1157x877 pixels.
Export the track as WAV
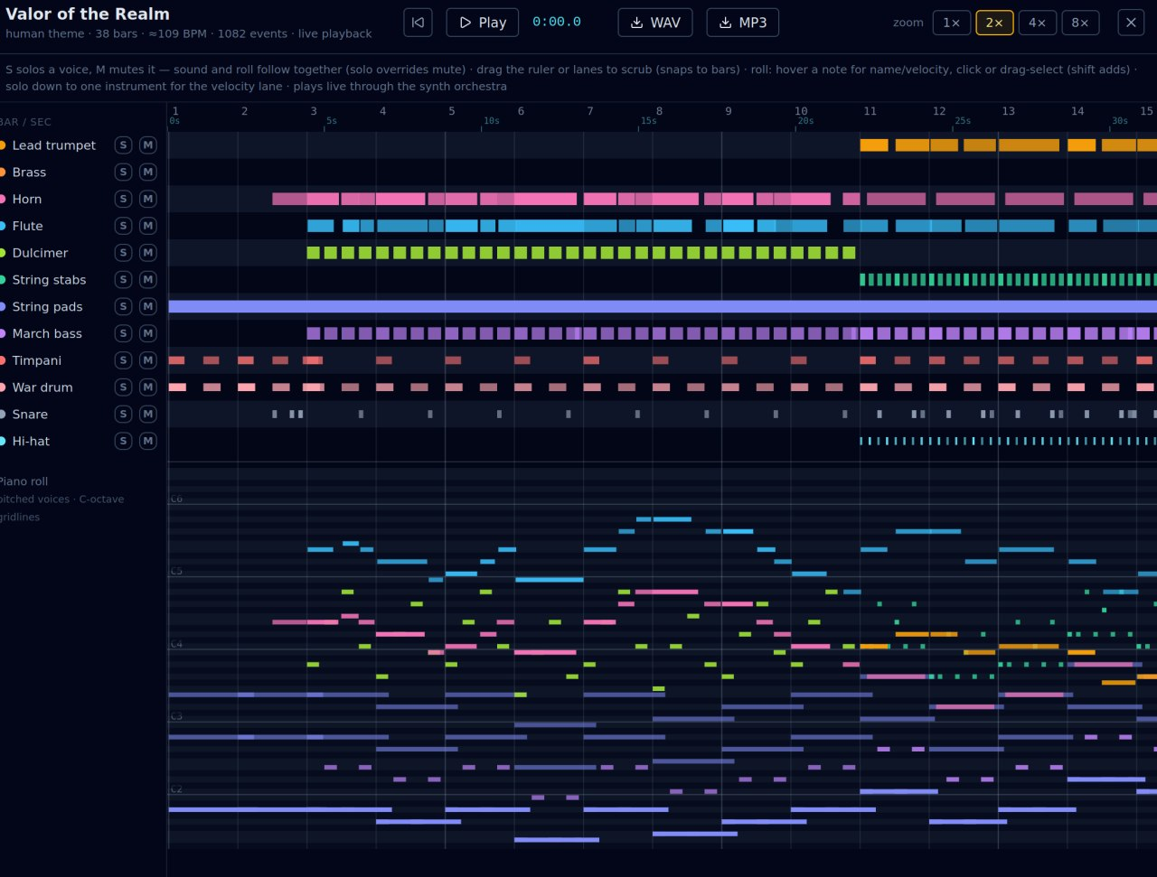click(655, 23)
